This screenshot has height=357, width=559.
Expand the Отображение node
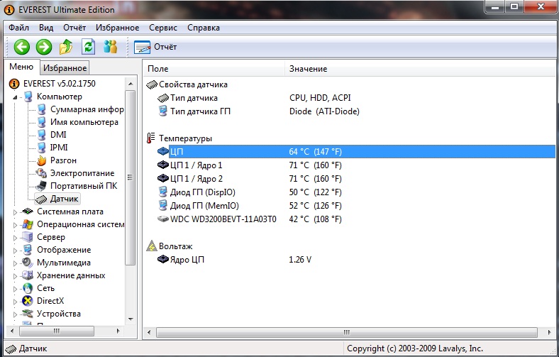[x=15, y=251]
